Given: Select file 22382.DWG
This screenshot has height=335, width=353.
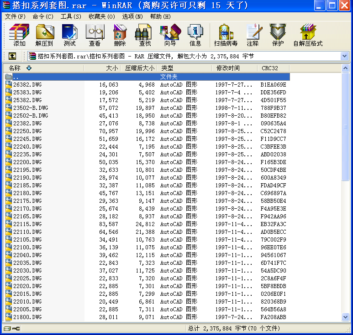Looking at the screenshot, I should 27,124.
